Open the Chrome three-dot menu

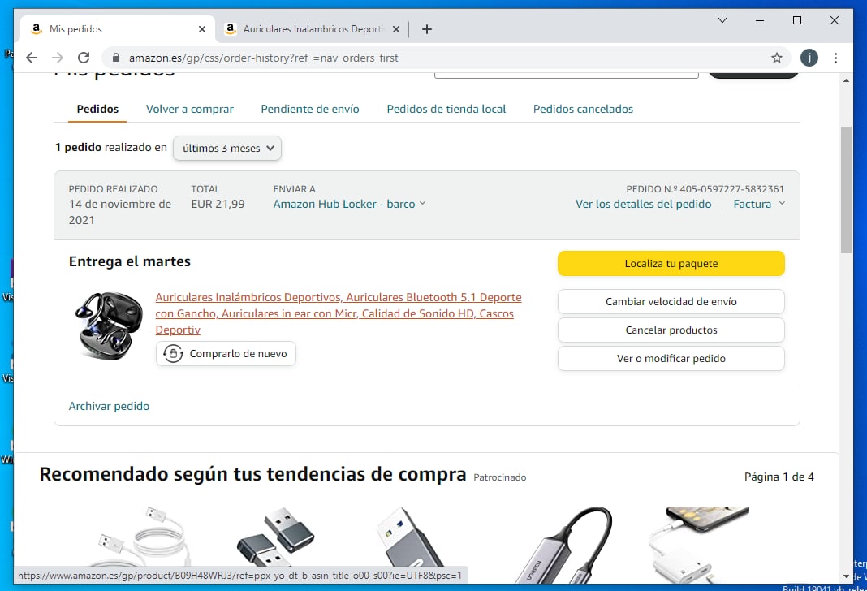pos(835,58)
